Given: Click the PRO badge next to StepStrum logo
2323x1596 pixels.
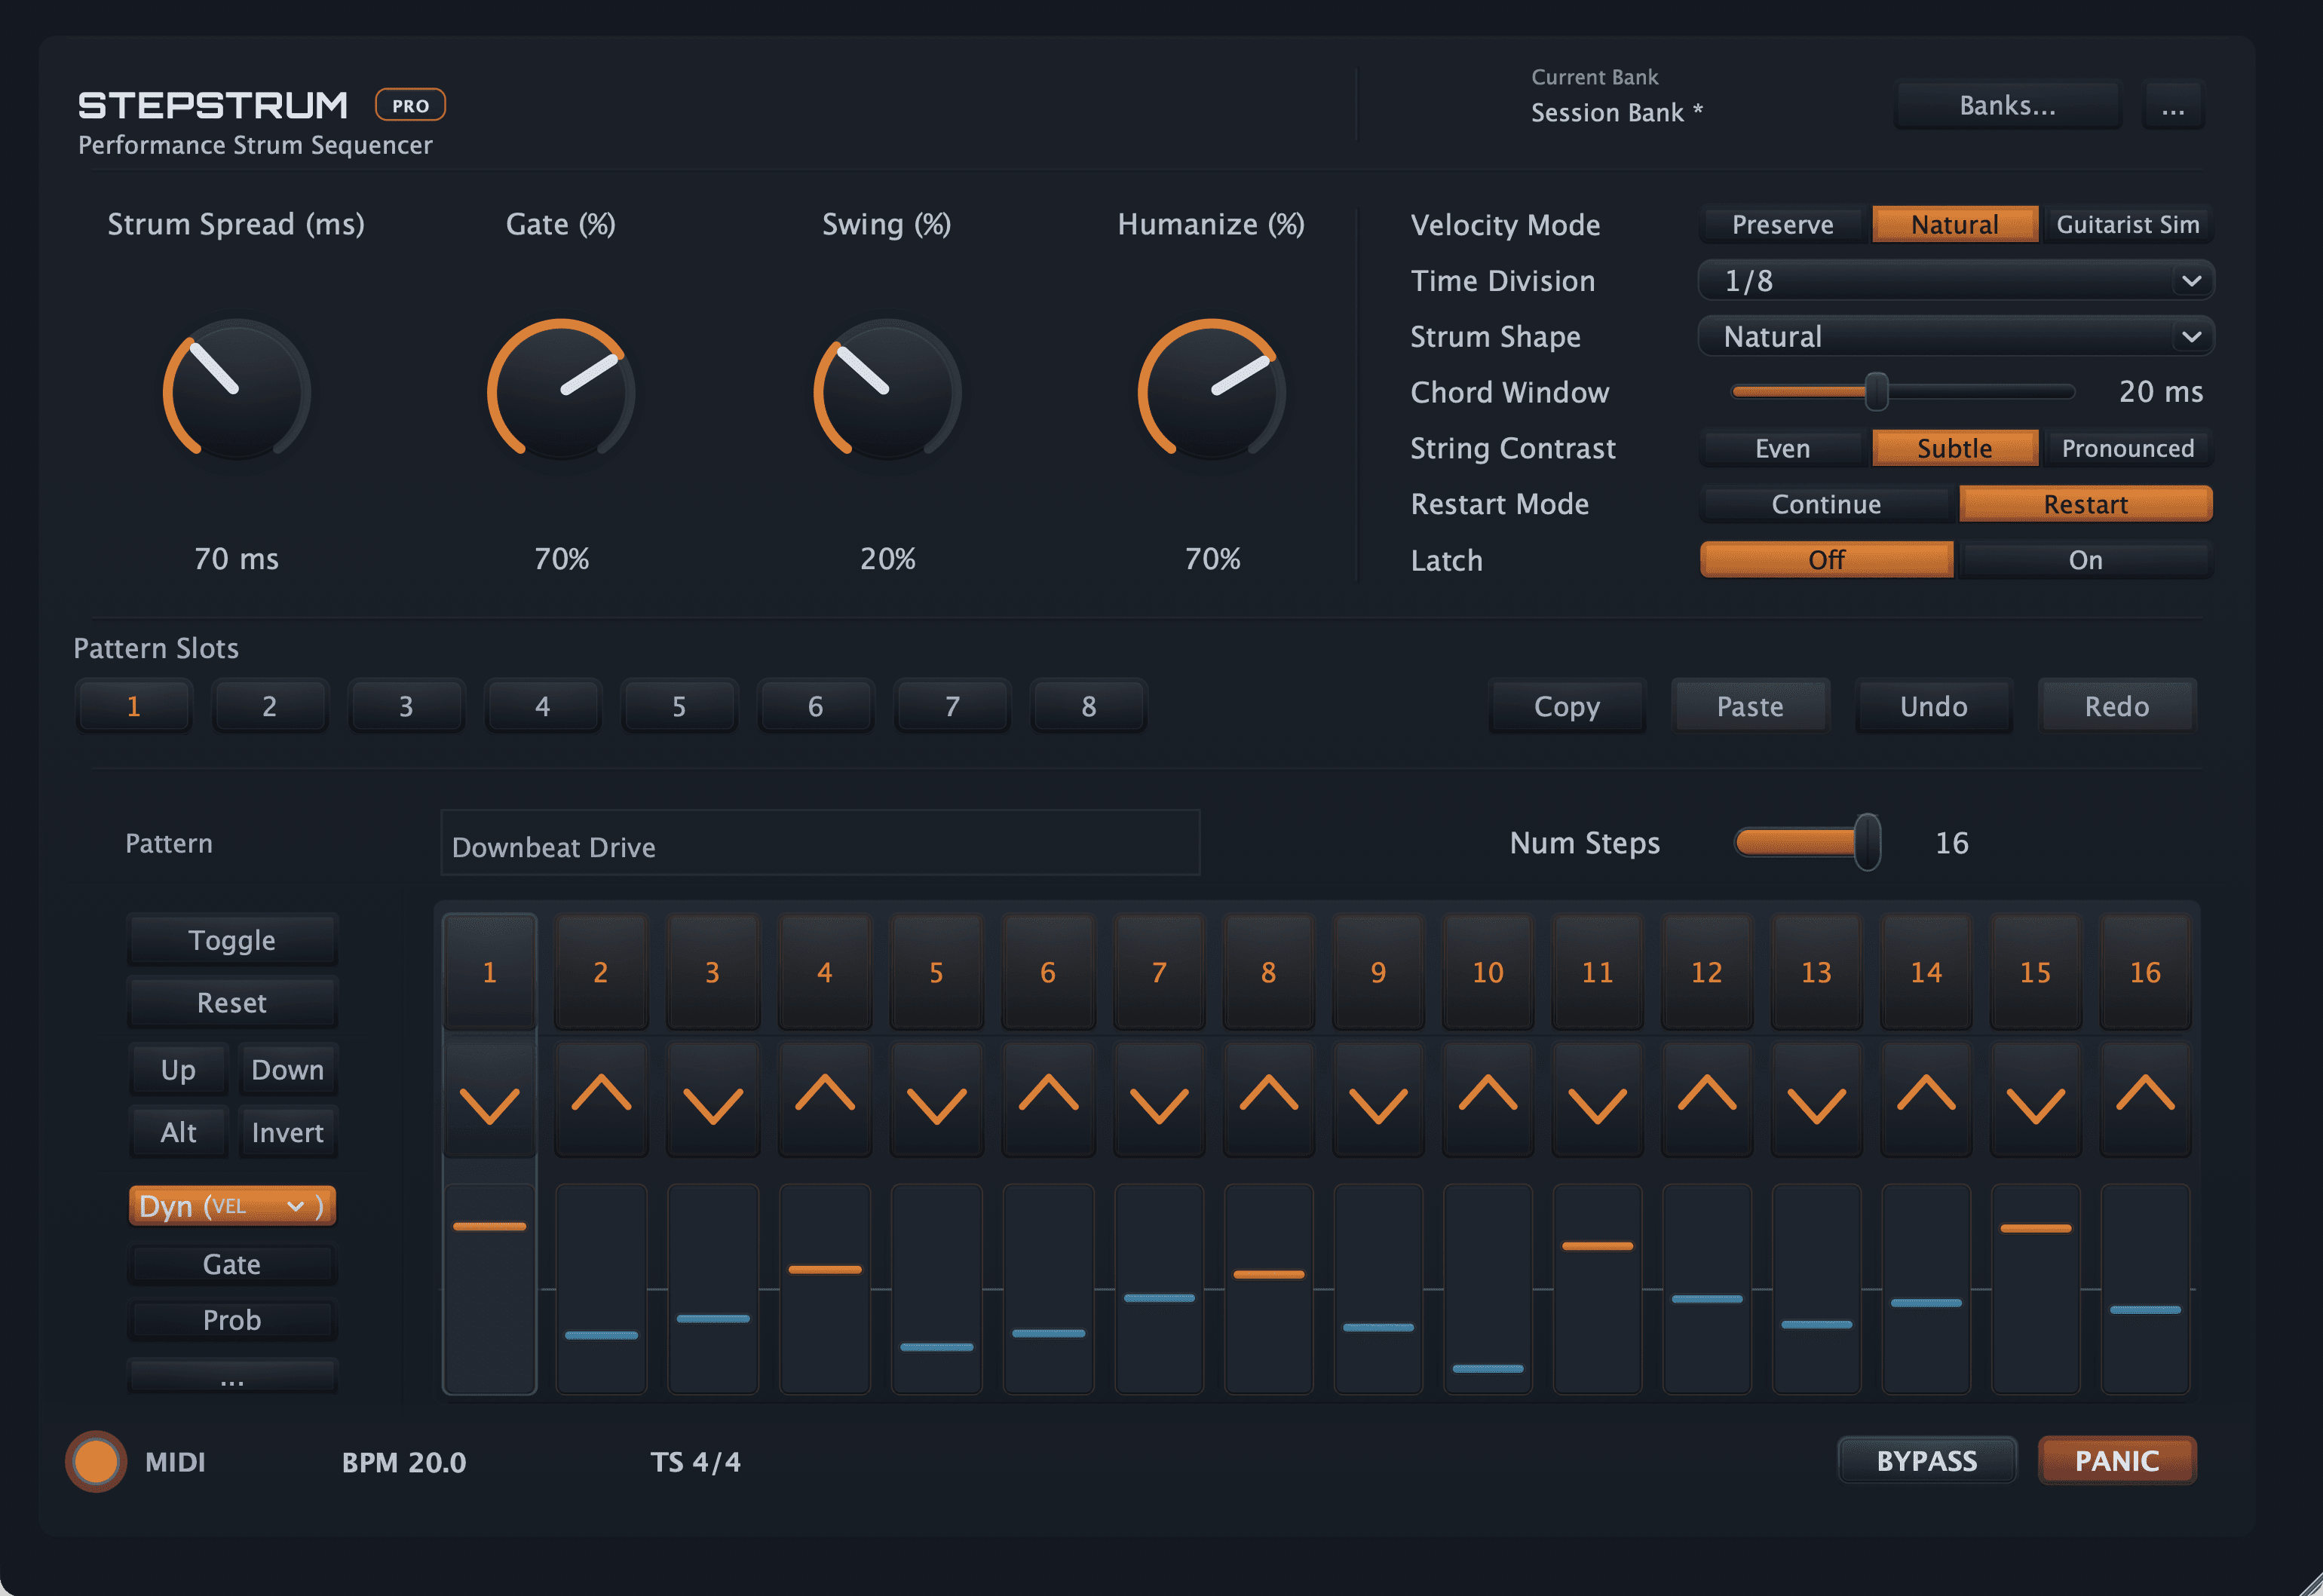Looking at the screenshot, I should 410,105.
